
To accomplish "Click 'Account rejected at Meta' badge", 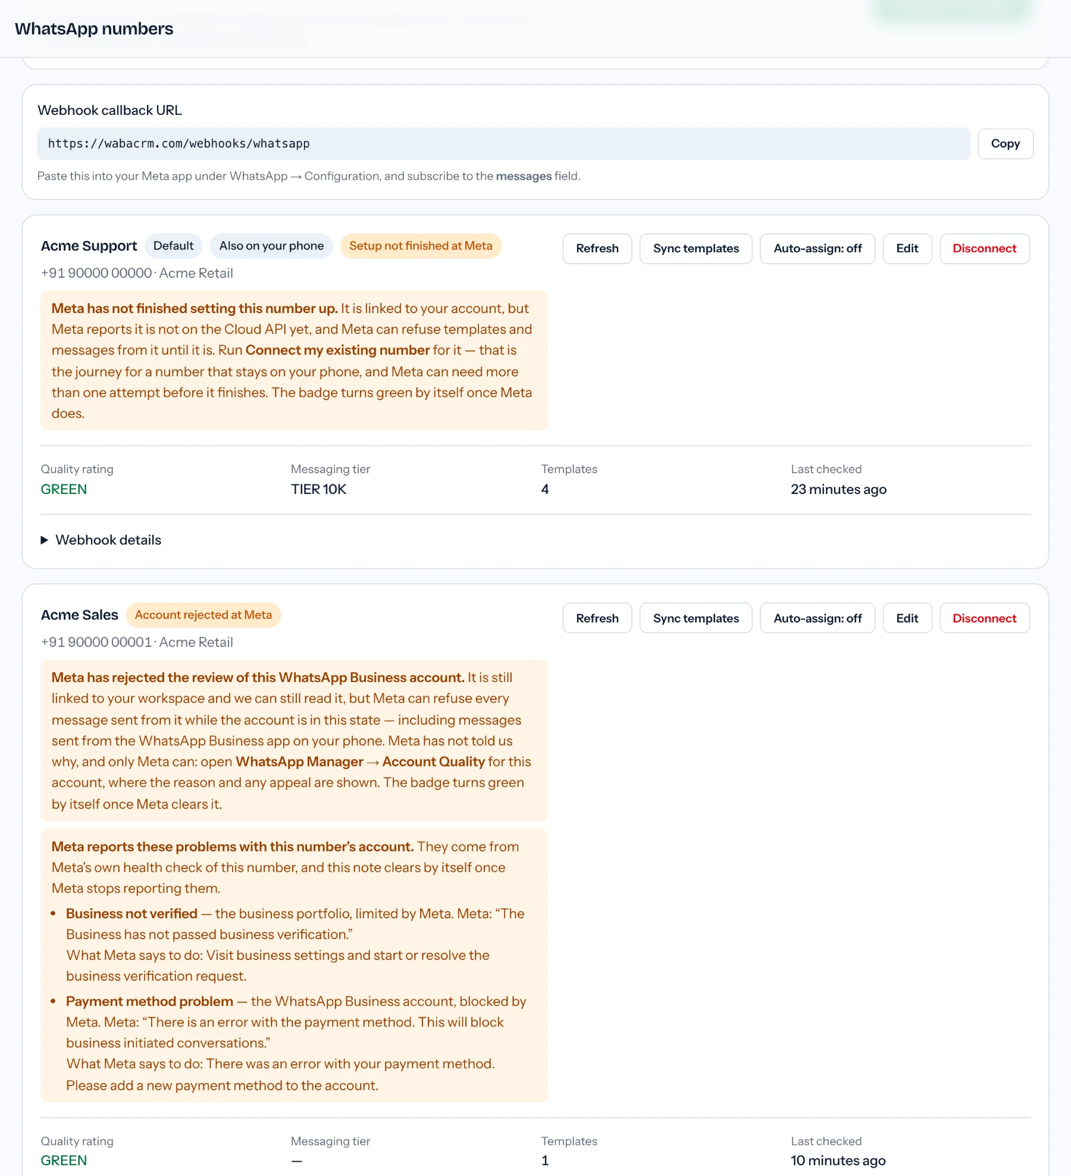I will coord(203,615).
